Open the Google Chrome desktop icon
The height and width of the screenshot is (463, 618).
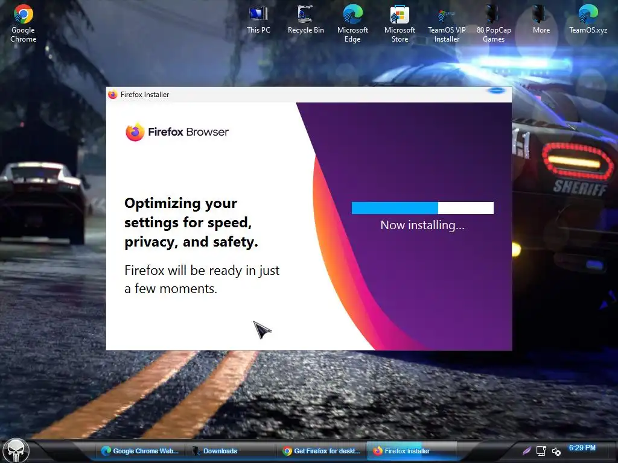click(24, 23)
